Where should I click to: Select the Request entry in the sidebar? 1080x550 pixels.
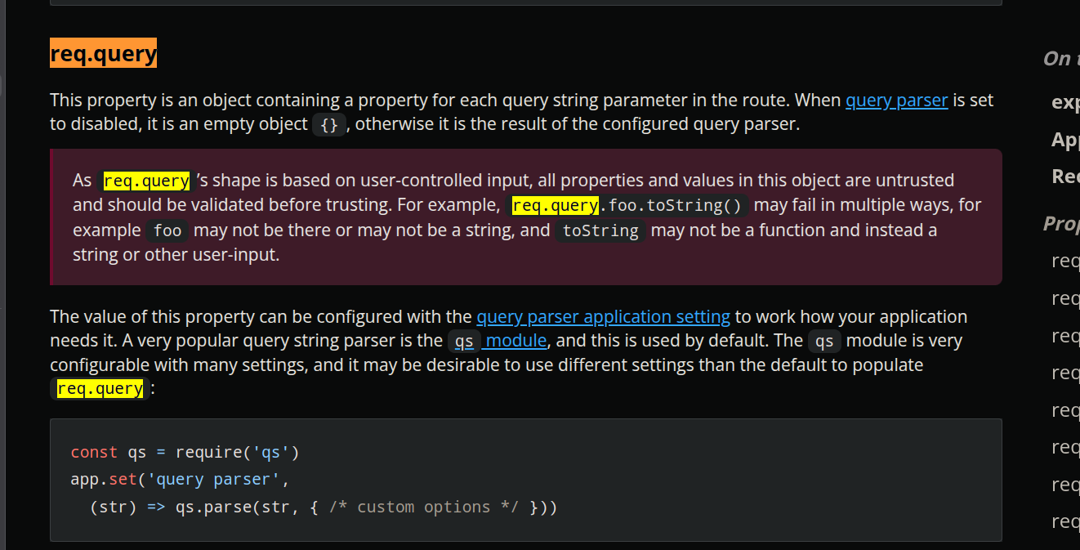[x=1064, y=176]
